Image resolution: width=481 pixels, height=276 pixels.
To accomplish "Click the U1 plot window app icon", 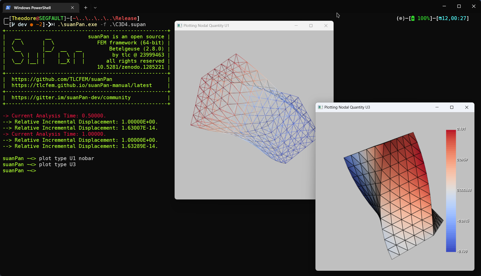I will click(x=179, y=25).
